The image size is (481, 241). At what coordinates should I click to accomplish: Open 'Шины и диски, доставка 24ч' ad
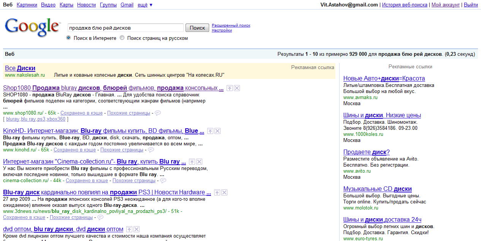point(382,220)
